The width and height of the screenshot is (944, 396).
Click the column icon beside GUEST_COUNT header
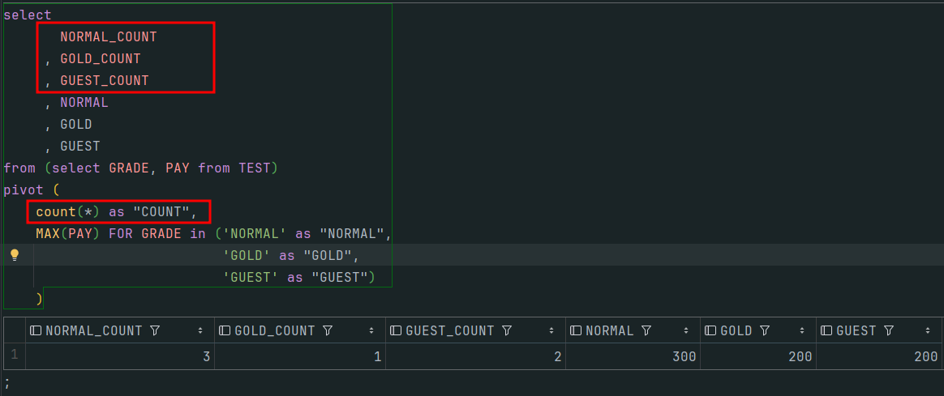(396, 330)
